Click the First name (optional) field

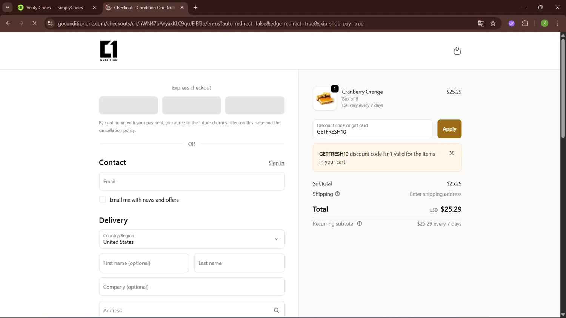(x=144, y=263)
